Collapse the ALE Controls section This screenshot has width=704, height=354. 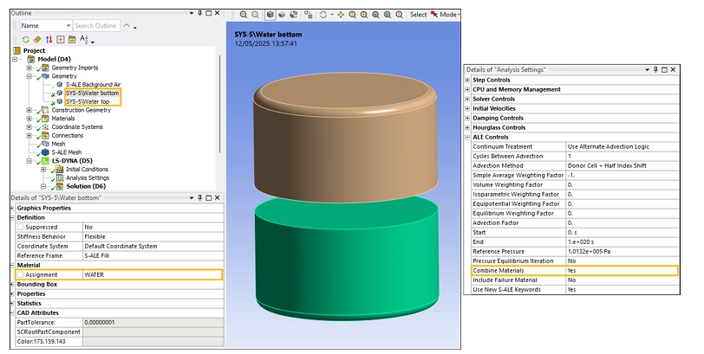[x=468, y=137]
